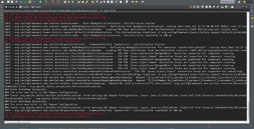
Task: Terminate the running Tomcat server process
Action: click(x=190, y=7)
